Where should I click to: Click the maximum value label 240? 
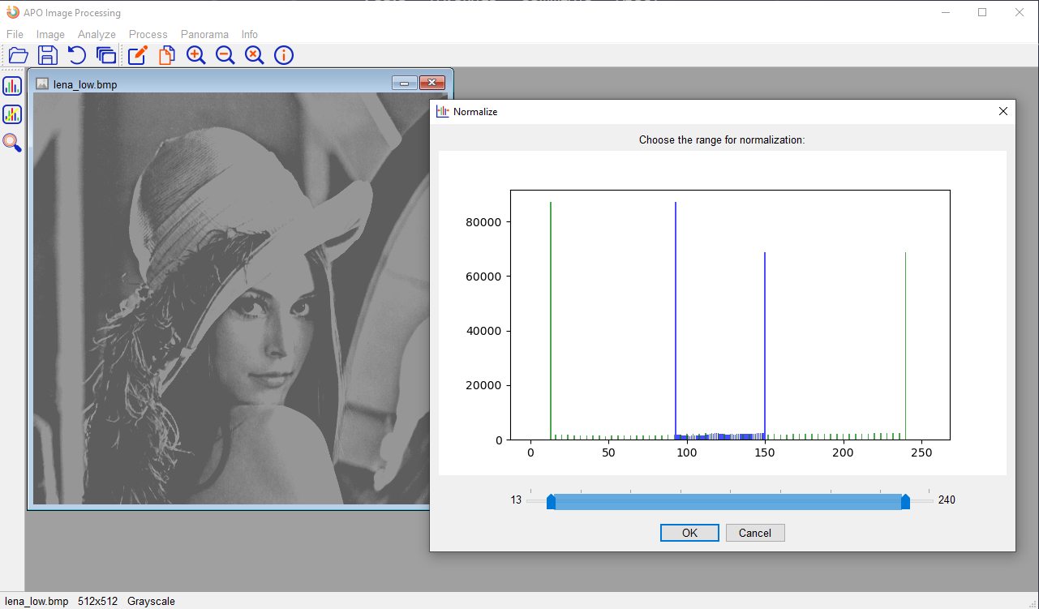point(947,500)
